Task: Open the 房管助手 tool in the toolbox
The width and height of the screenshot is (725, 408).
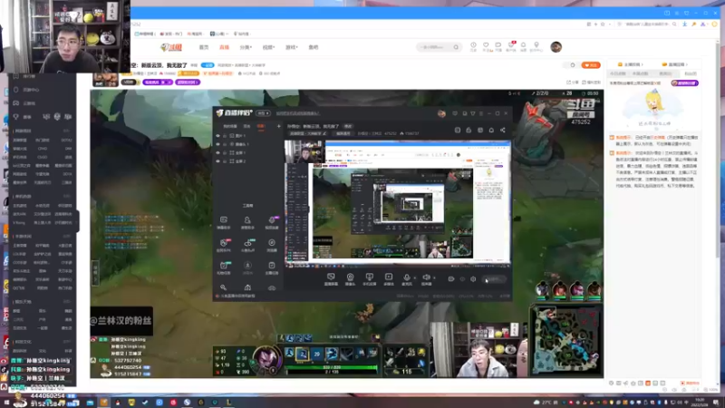Action: 247,222
